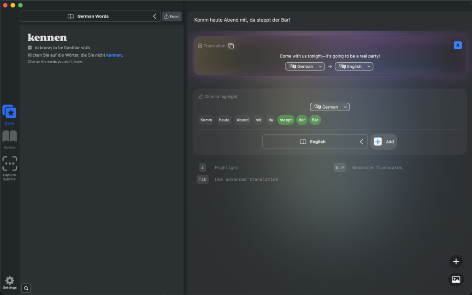This screenshot has width=472, height=295.
Task: Open German dropdown in Click to highlight
Action: pyautogui.click(x=330, y=107)
